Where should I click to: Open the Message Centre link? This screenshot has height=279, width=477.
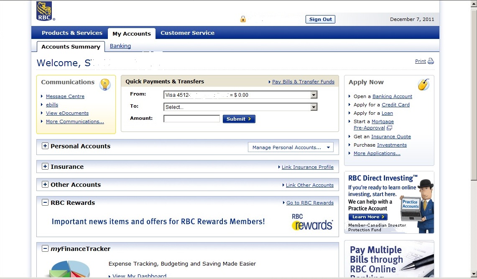tap(65, 96)
